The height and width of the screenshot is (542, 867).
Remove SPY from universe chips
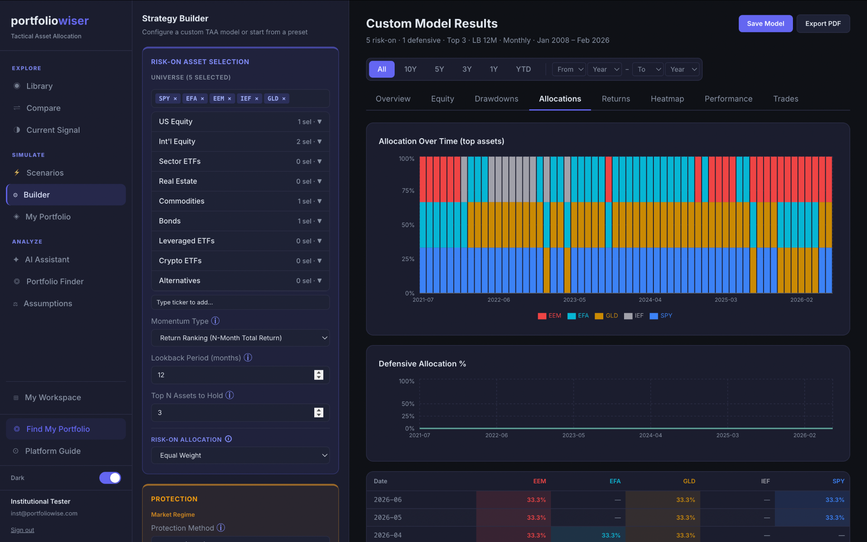tap(175, 98)
